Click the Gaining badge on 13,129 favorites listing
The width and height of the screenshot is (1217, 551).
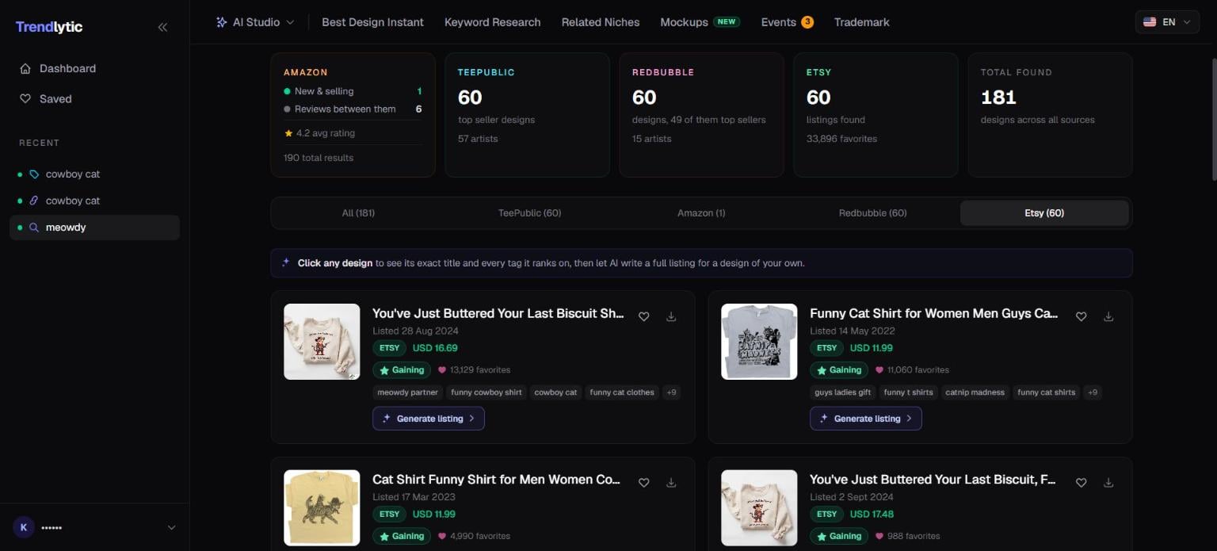(402, 369)
